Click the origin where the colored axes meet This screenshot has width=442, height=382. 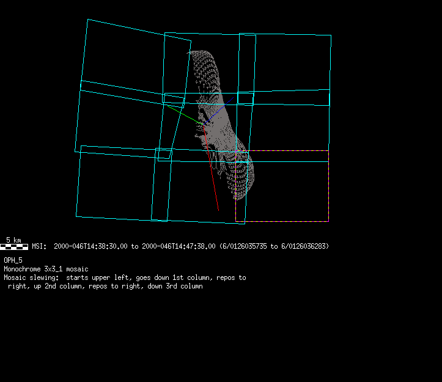(x=204, y=126)
